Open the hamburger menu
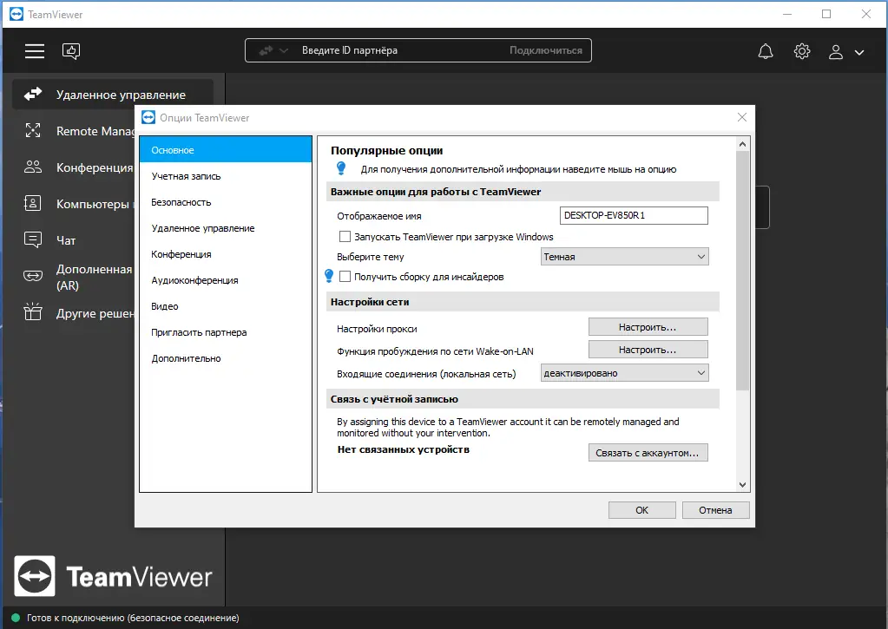The image size is (888, 629). click(34, 50)
